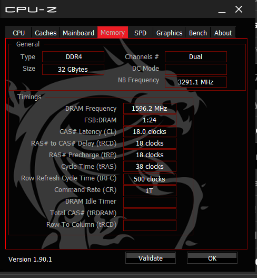The width and height of the screenshot is (257, 278).
Task: Open the Caches tab
Action: click(46, 33)
